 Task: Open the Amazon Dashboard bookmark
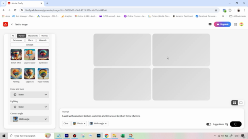(183, 16)
